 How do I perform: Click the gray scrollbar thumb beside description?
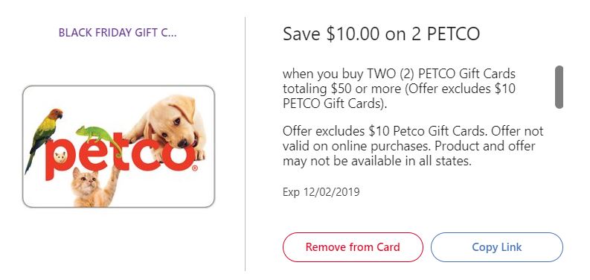(x=559, y=87)
